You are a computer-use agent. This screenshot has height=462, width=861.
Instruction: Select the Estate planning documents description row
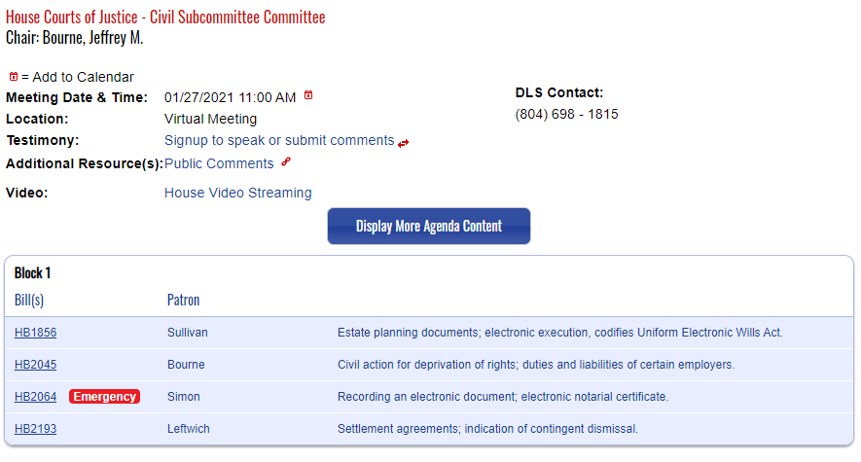[x=429, y=333]
